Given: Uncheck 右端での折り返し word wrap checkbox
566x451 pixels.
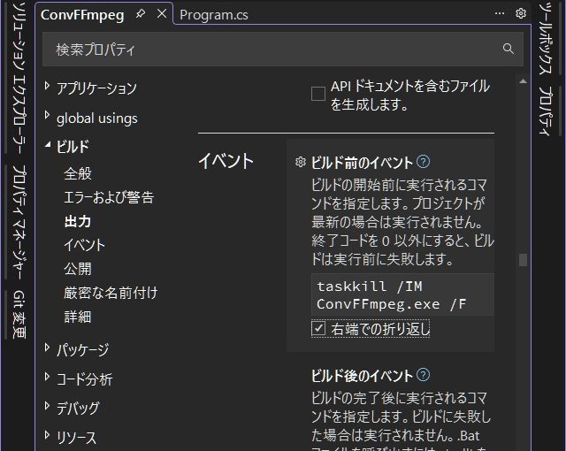Looking at the screenshot, I should pyautogui.click(x=318, y=329).
